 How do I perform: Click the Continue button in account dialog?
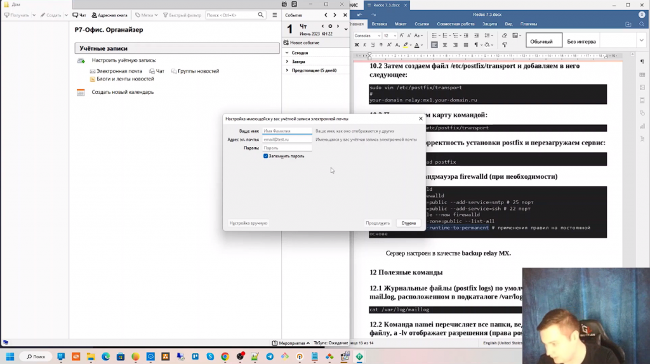(x=378, y=223)
